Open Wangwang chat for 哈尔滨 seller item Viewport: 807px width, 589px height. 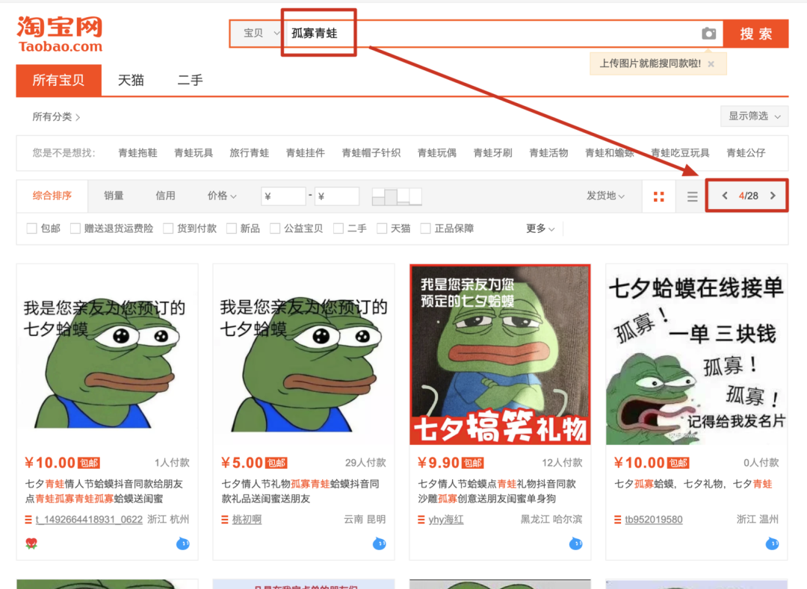576,543
